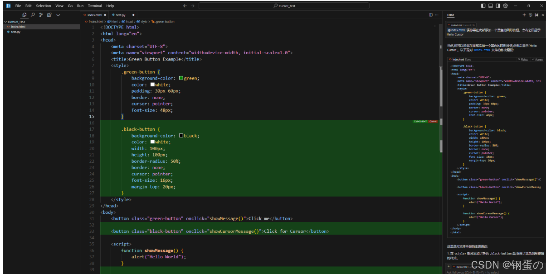Image resolution: width=546 pixels, height=274 pixels.
Task: Open the Go menu
Action: point(70,6)
